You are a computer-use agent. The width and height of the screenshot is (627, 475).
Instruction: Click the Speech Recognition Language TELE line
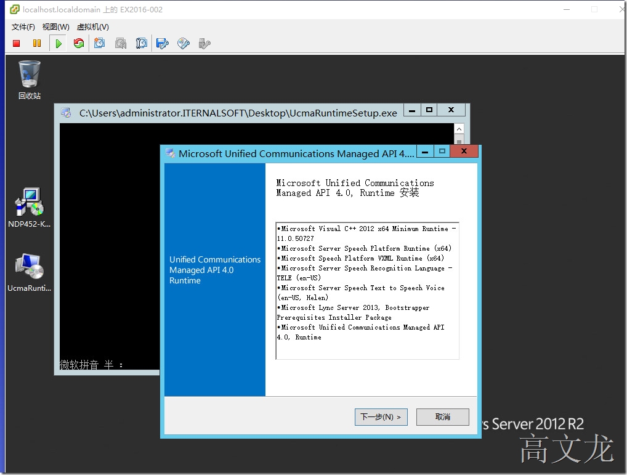coord(365,273)
